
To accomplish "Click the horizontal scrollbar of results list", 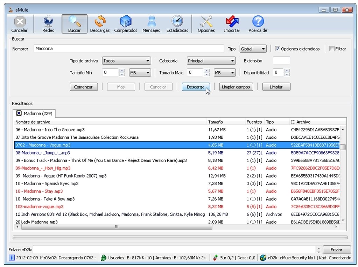I will tap(117, 227).
